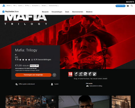Expand the PS Plus dropdown menu

(x=28, y=6)
